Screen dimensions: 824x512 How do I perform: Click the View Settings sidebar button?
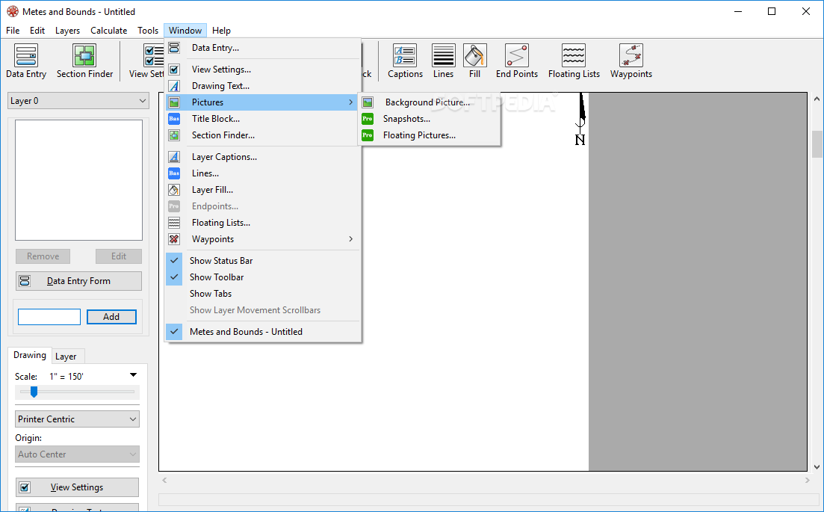77,487
